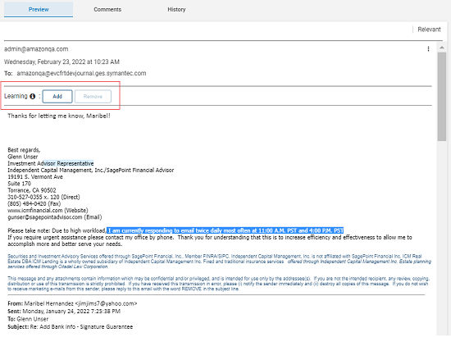This screenshot has width=451, height=337.
Task: Click the Remove learning button
Action: 93,96
